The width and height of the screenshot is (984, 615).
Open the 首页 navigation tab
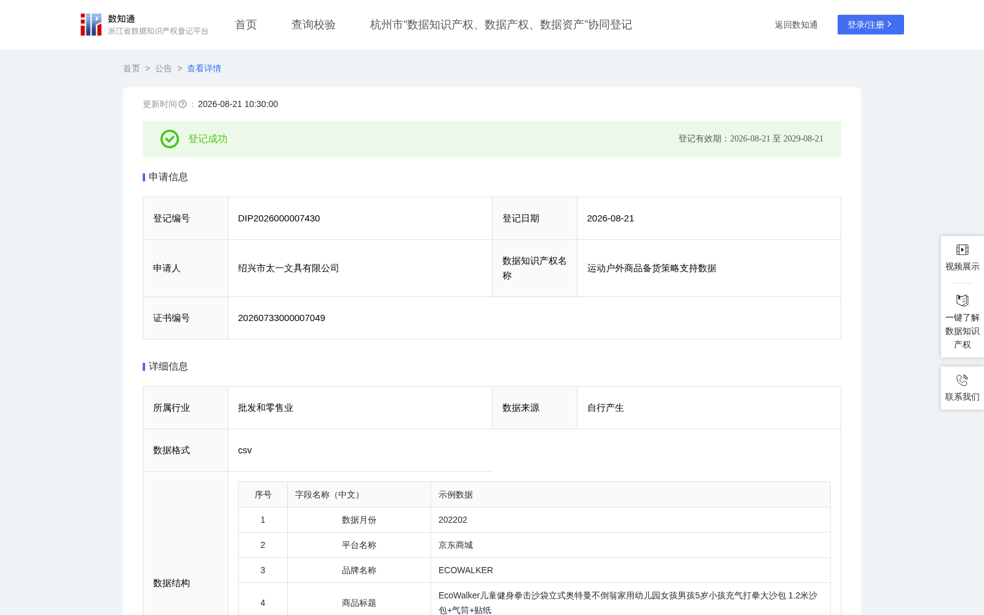point(246,25)
